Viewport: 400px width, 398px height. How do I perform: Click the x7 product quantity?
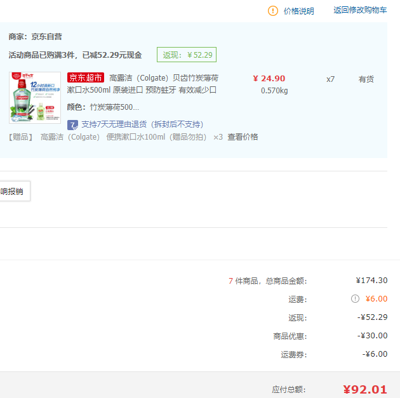(x=330, y=79)
